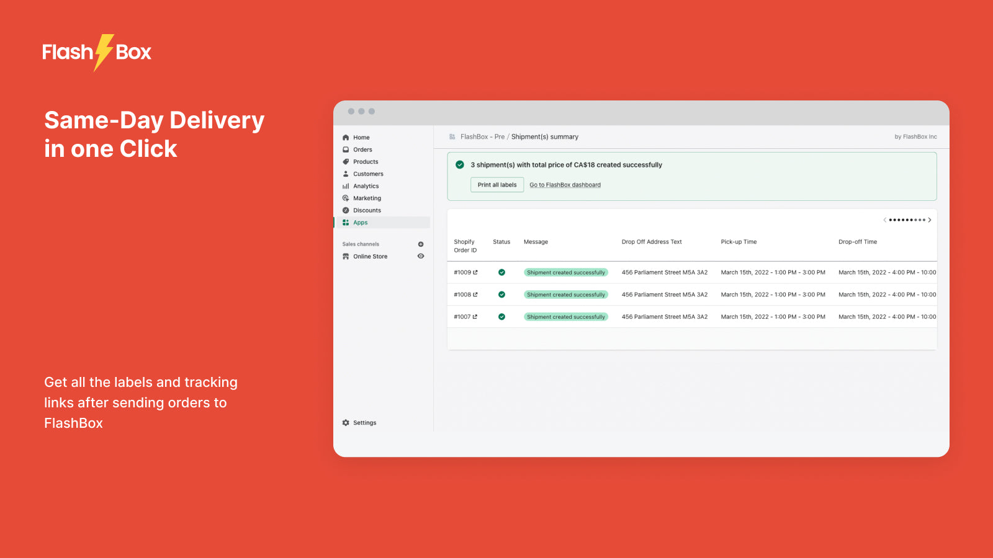Click FlashBox - Pre breadcrumb
The width and height of the screenshot is (993, 558).
[482, 137]
